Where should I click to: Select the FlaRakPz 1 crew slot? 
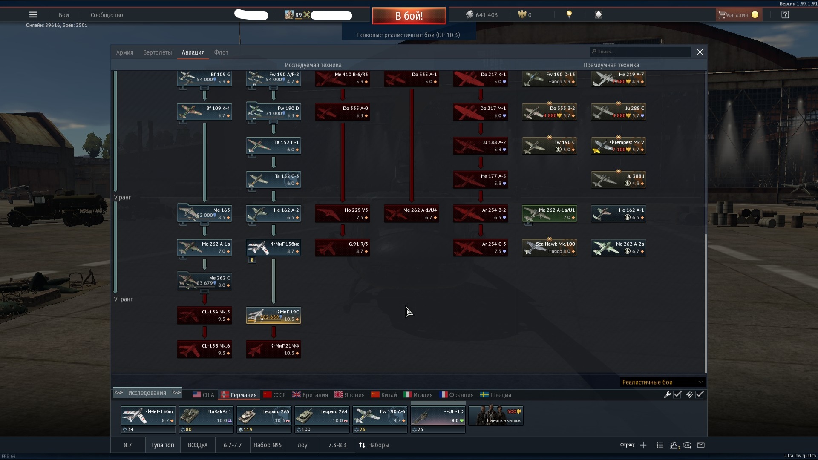206,420
